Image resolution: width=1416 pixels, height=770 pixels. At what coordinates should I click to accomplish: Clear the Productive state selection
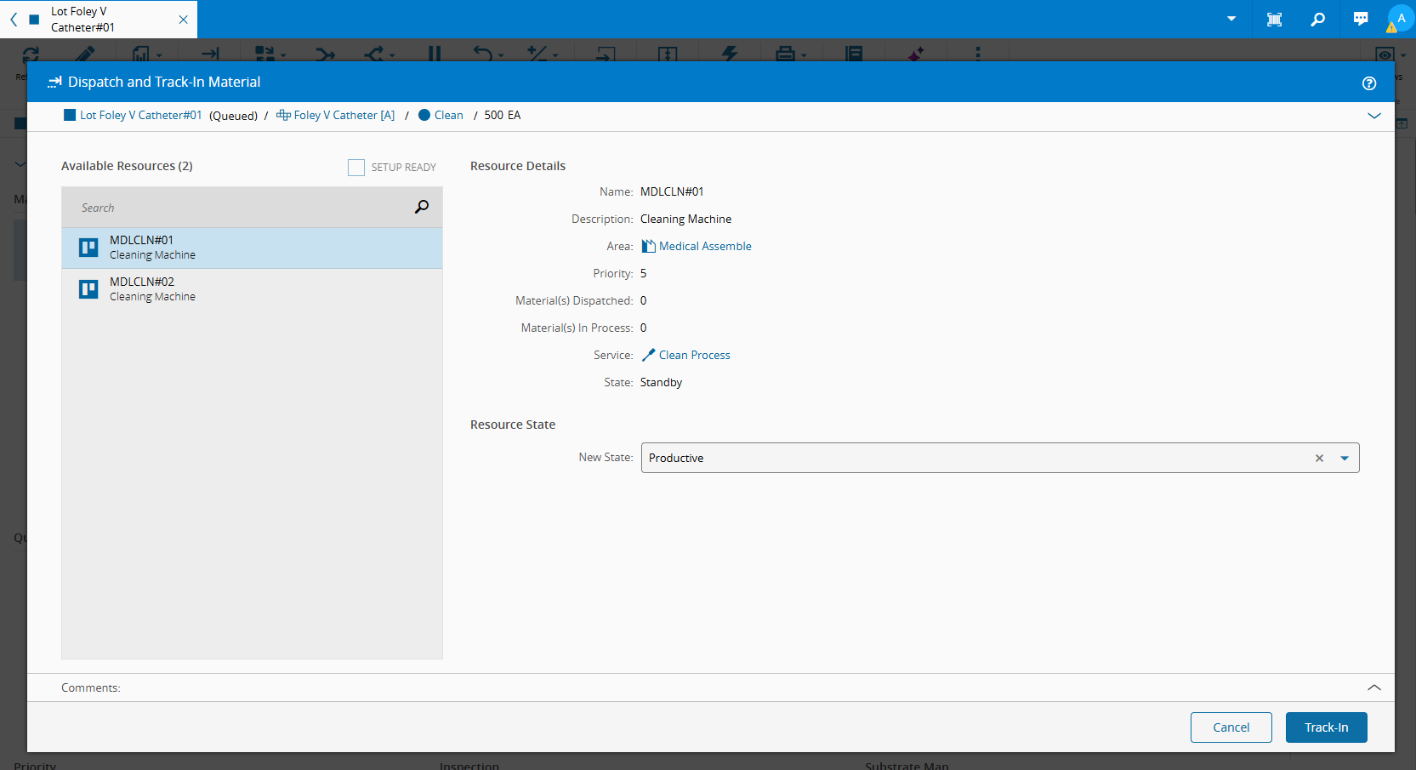1319,458
